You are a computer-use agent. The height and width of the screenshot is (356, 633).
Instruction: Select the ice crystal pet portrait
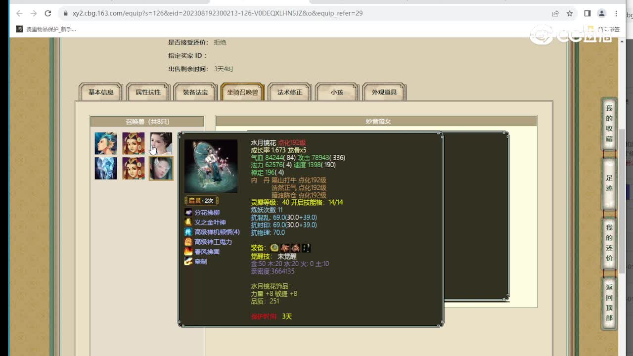(106, 169)
